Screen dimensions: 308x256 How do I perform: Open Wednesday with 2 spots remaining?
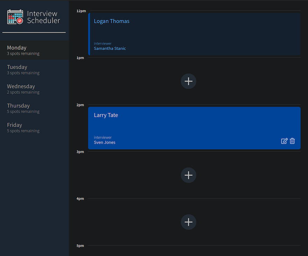coord(34,89)
